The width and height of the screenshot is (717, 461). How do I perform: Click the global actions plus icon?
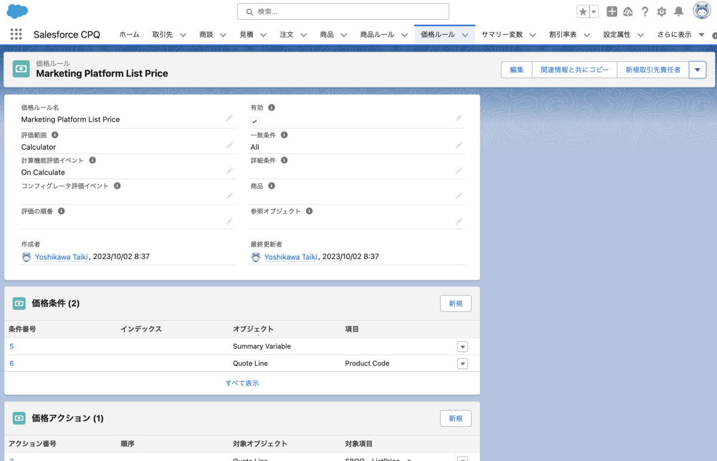[x=611, y=11]
